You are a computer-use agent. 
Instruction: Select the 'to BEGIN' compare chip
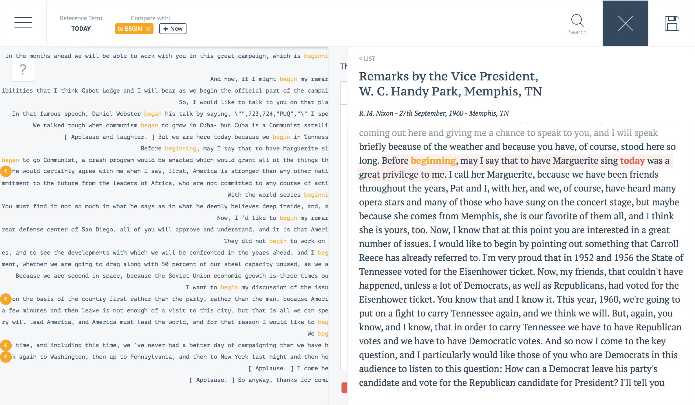pyautogui.click(x=130, y=29)
